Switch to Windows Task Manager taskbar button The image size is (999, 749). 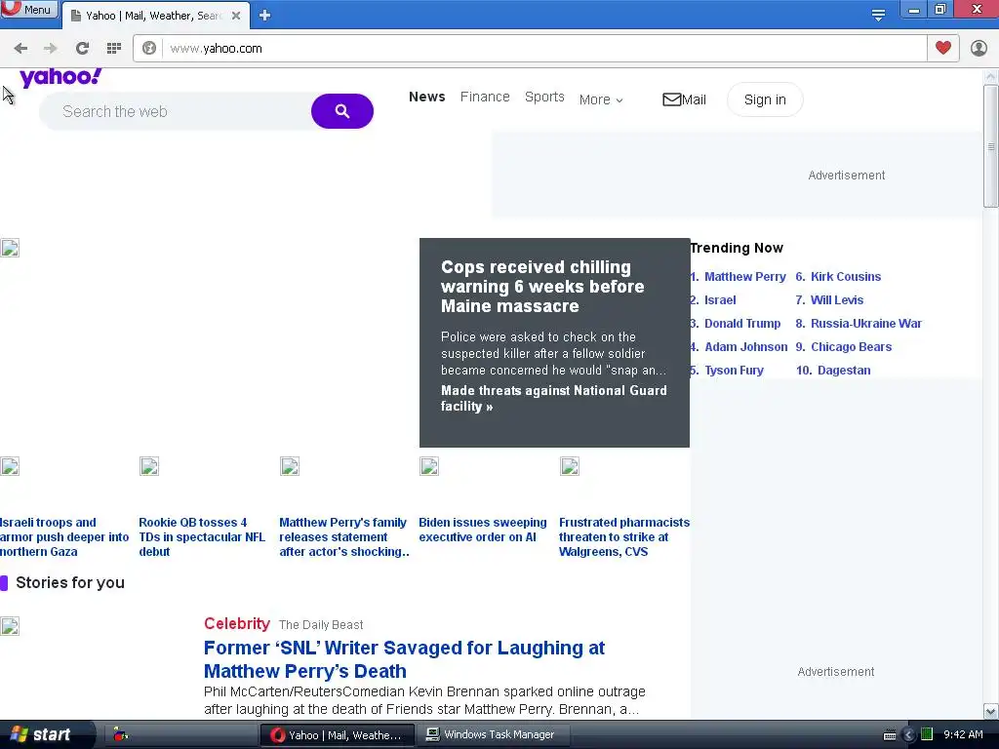tap(494, 735)
